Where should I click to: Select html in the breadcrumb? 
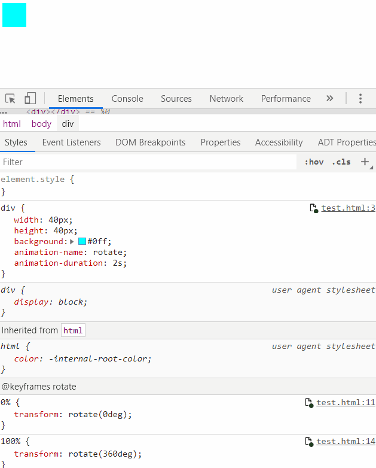pyautogui.click(x=12, y=123)
